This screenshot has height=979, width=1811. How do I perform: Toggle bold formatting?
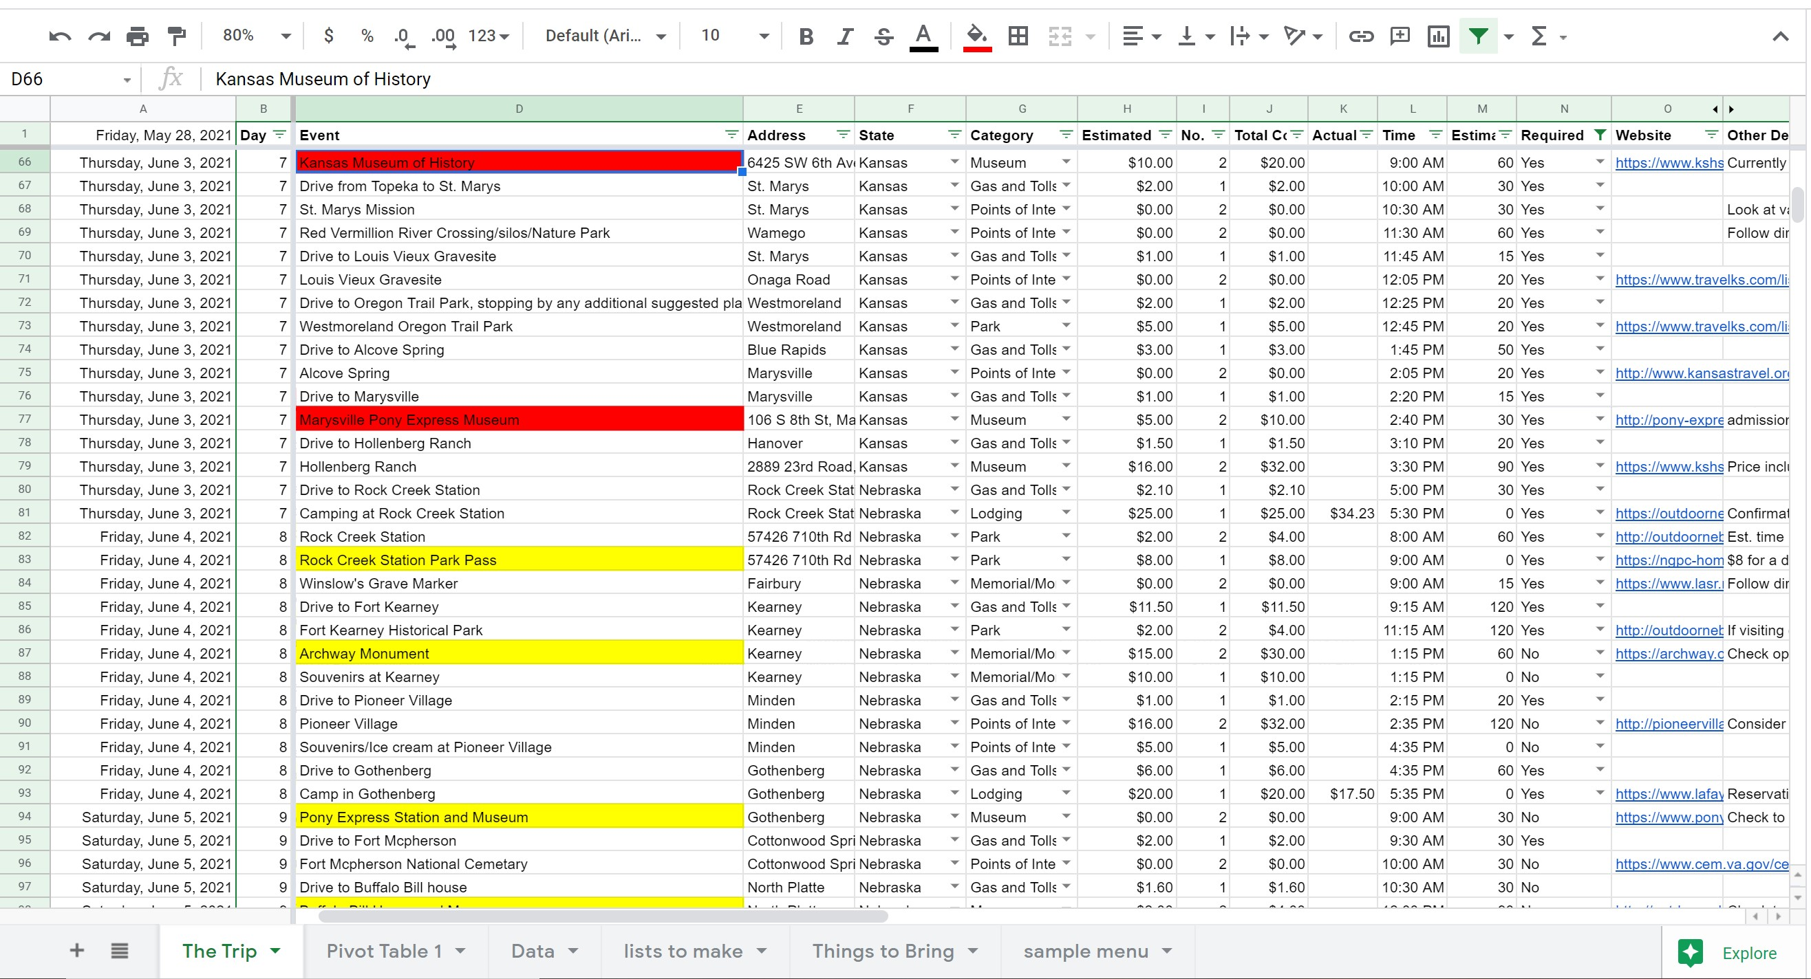(806, 36)
